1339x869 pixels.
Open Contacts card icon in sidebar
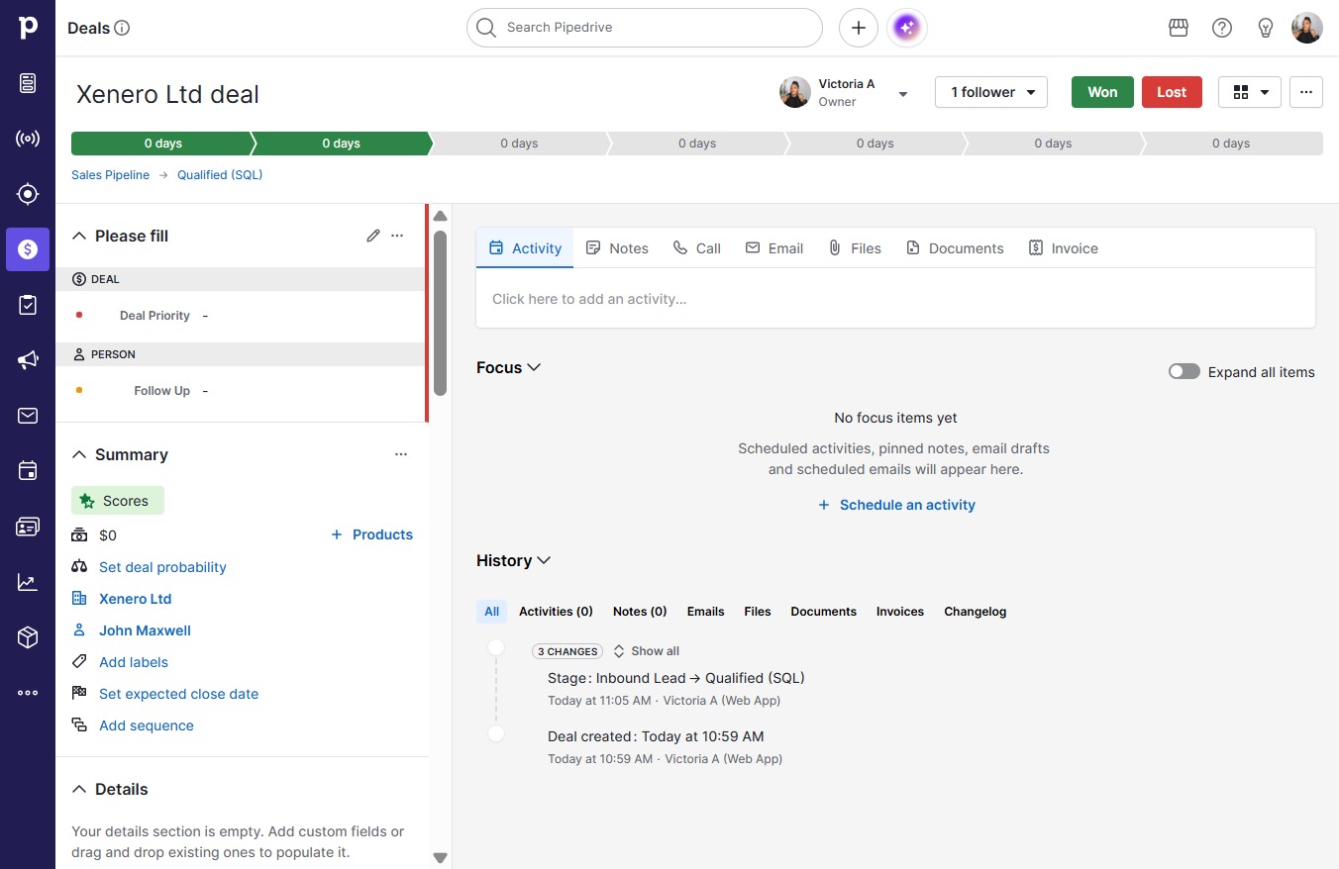[28, 527]
